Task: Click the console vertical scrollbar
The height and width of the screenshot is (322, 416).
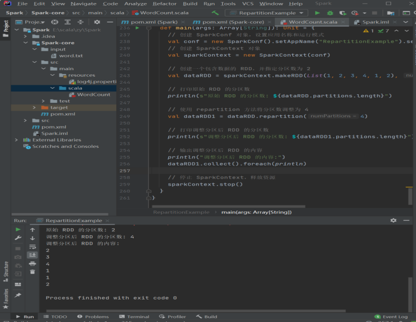Action: tap(410, 294)
